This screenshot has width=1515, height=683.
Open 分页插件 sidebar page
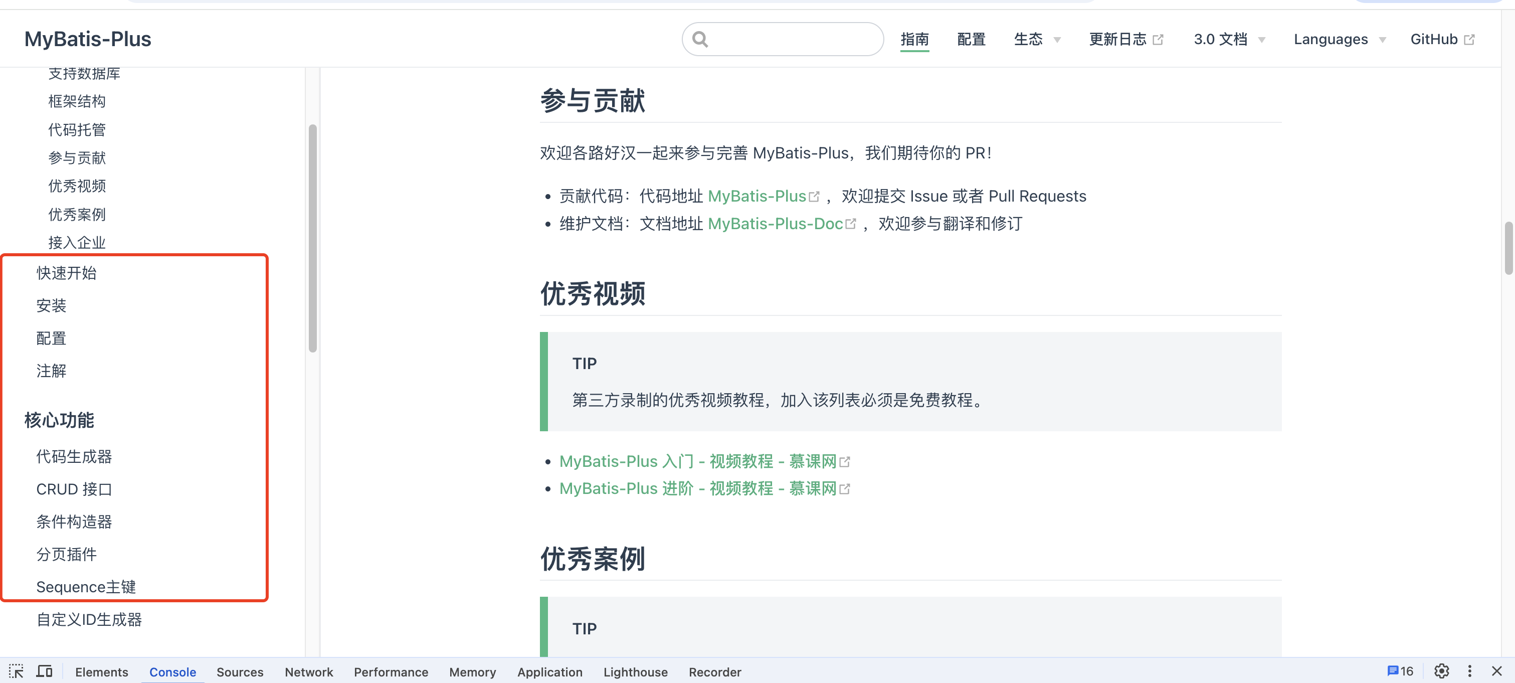click(67, 555)
